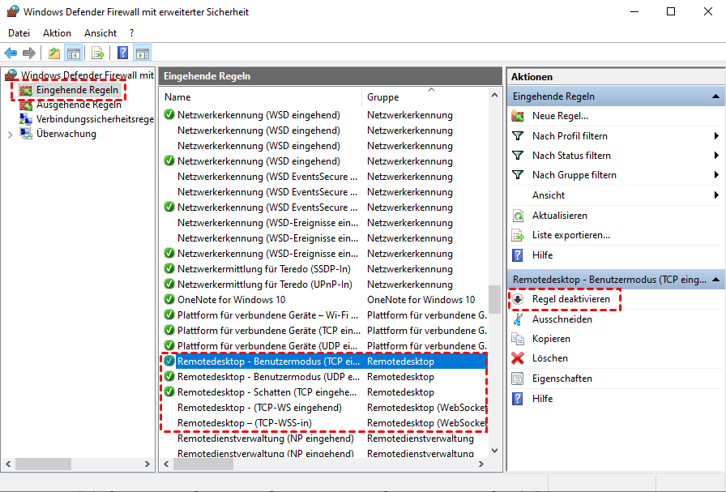The height and width of the screenshot is (492, 726).
Task: Click Eigenschaften in the actions pane
Action: click(x=562, y=379)
